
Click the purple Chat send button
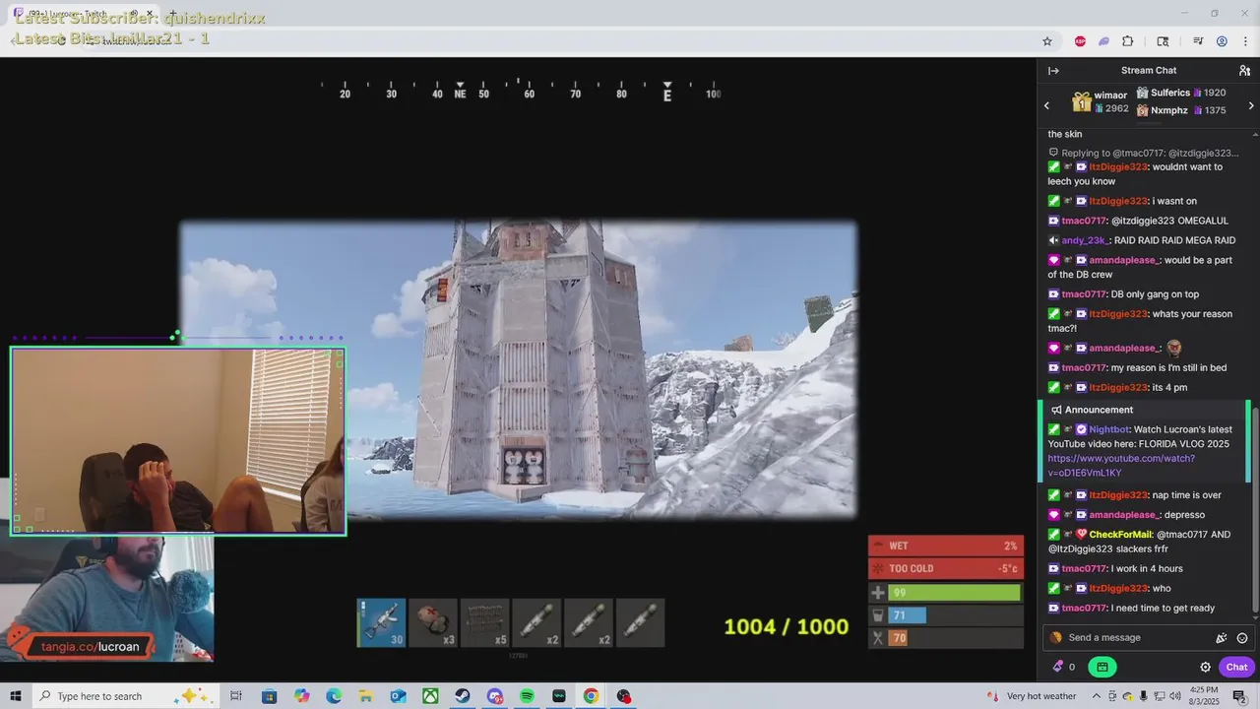[1236, 667]
